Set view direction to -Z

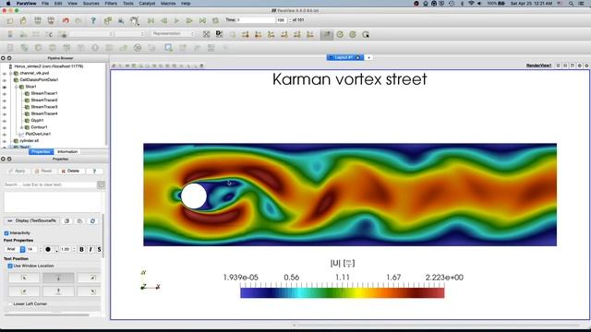point(310,34)
